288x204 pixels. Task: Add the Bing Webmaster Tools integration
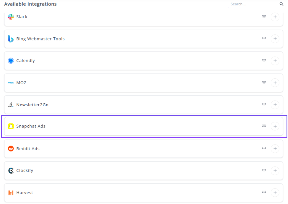coord(275,39)
